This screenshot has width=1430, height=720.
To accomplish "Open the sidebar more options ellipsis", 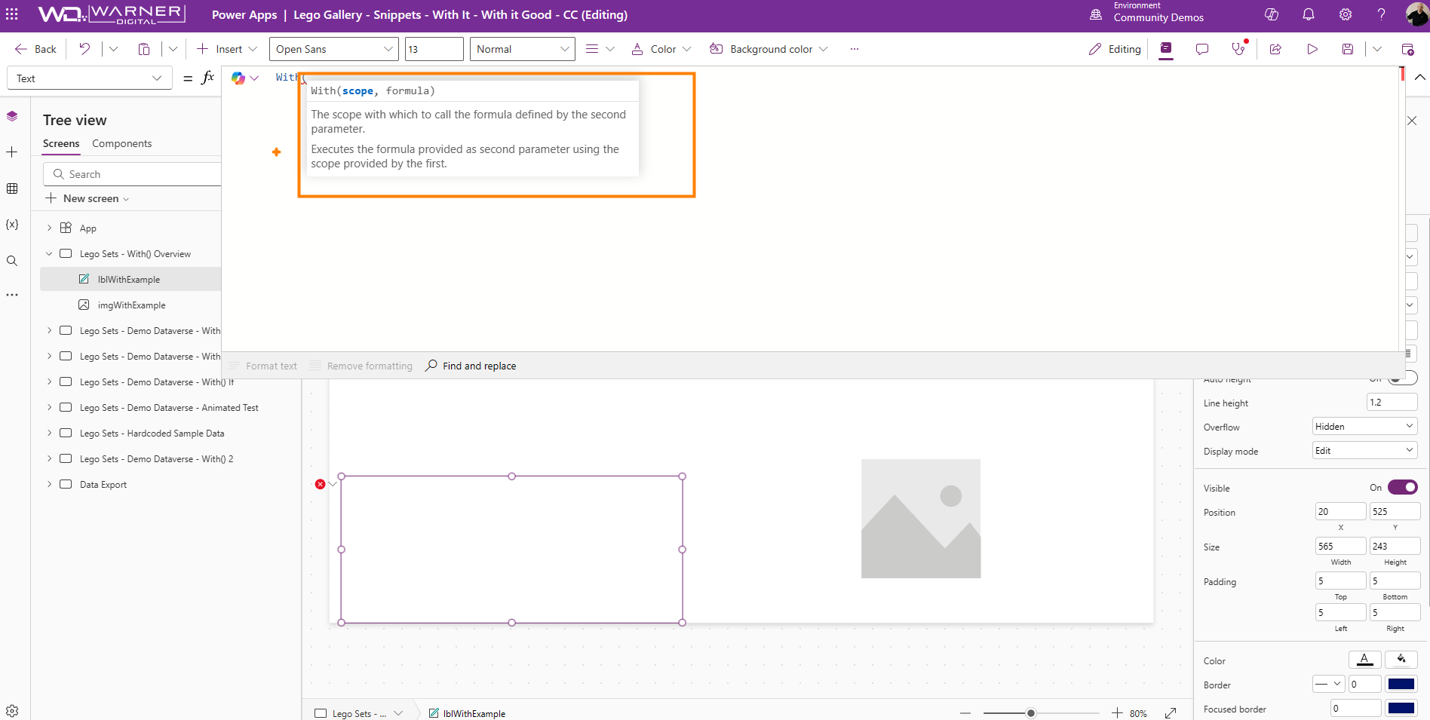I will pyautogui.click(x=12, y=295).
